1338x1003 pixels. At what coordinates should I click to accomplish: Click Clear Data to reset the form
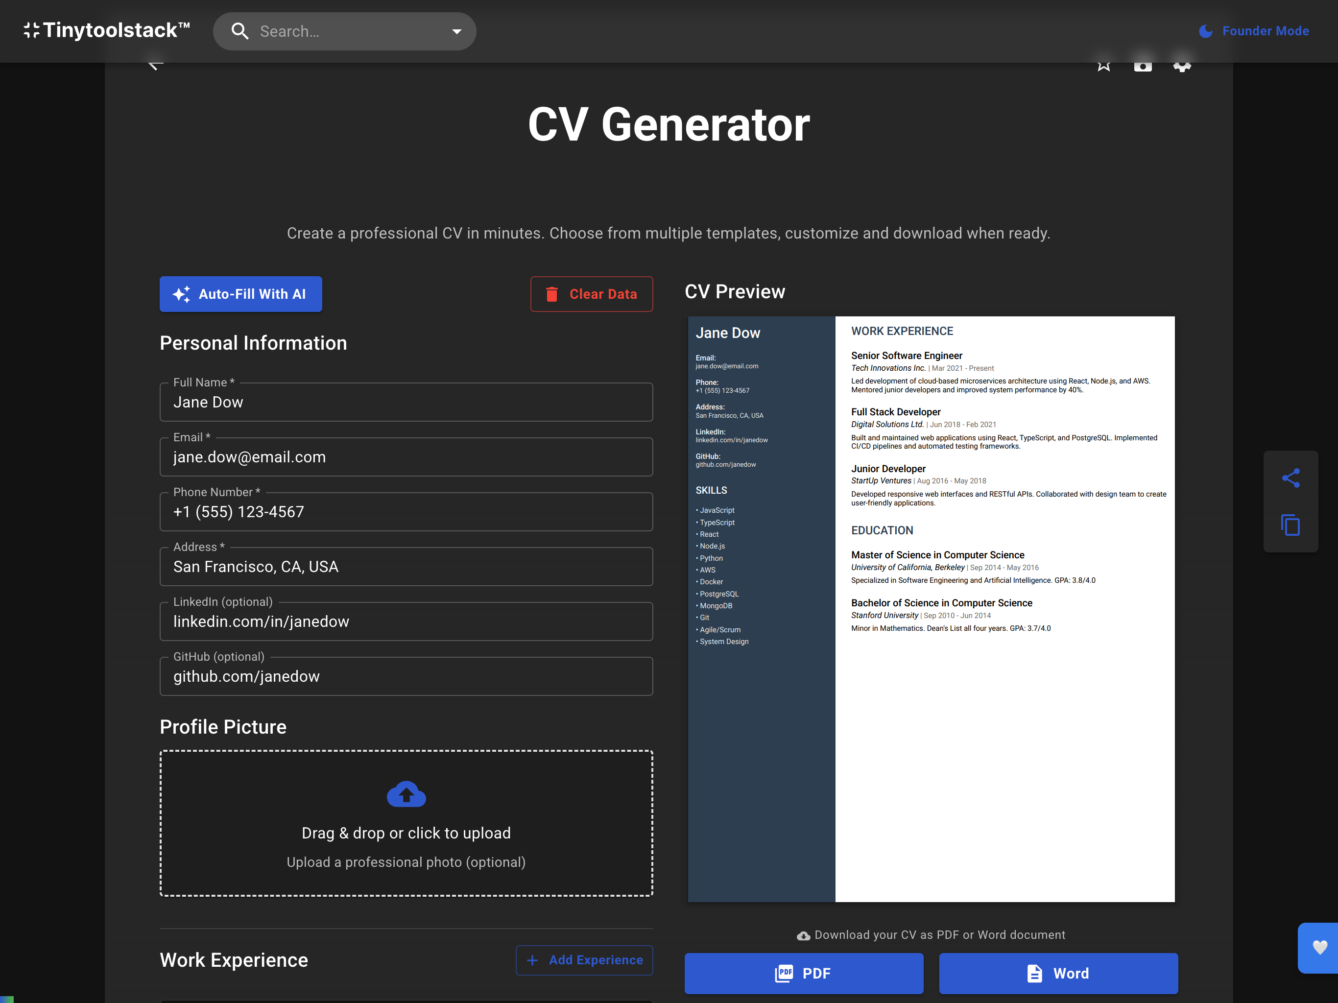(591, 294)
